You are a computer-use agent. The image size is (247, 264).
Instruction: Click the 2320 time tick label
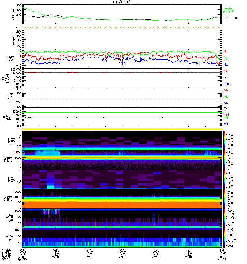[x=155, y=257]
